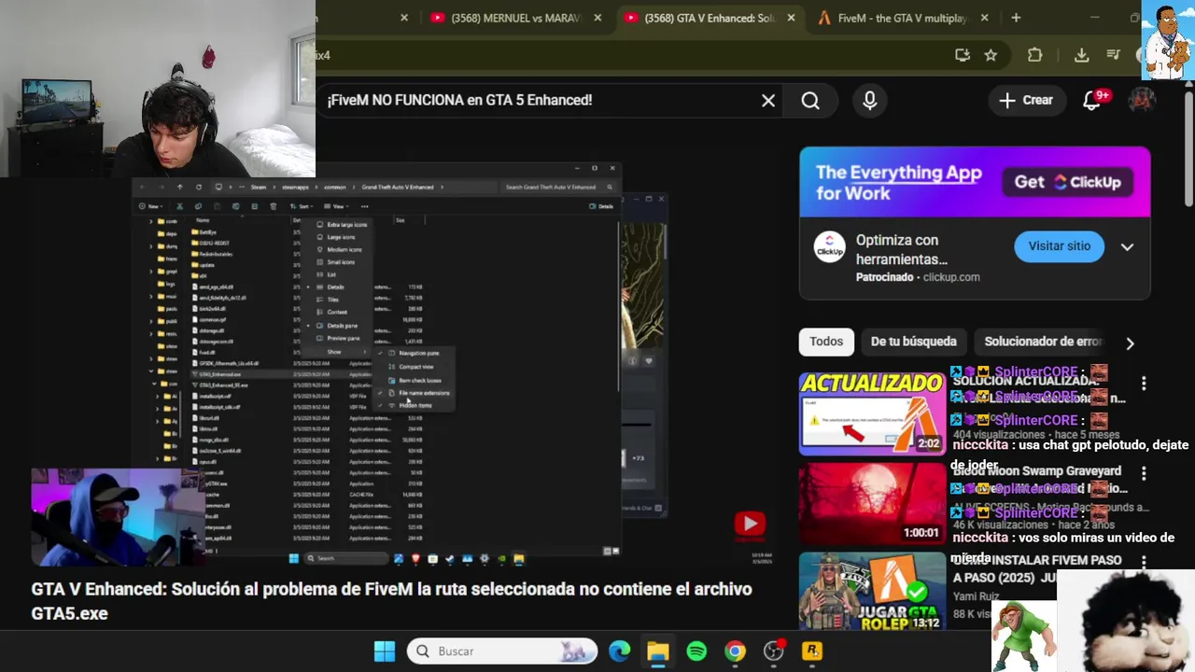Show more filter chips with the arrow
This screenshot has height=672, width=1195.
(1130, 343)
